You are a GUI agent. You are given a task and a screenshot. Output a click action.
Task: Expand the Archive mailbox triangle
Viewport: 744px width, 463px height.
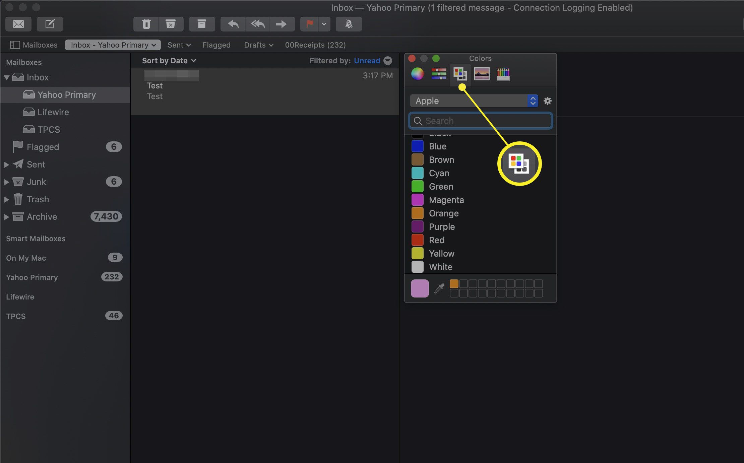(x=6, y=217)
